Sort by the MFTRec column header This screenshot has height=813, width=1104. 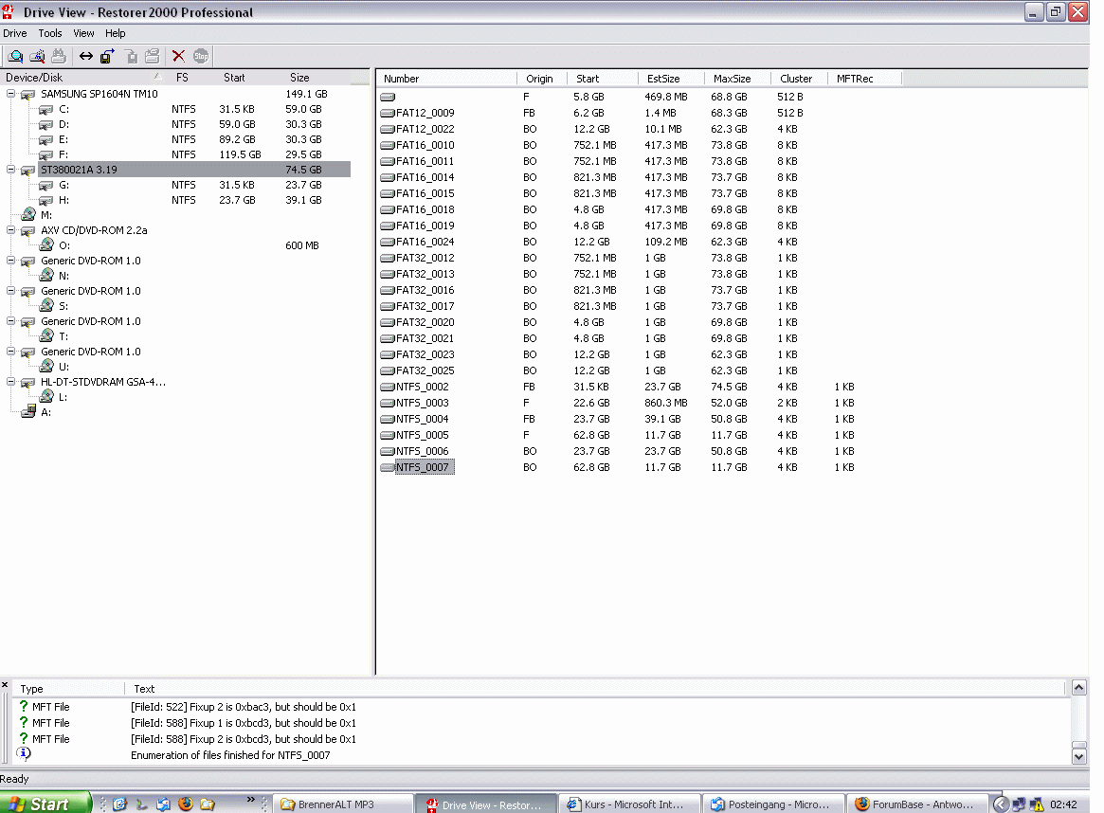864,79
